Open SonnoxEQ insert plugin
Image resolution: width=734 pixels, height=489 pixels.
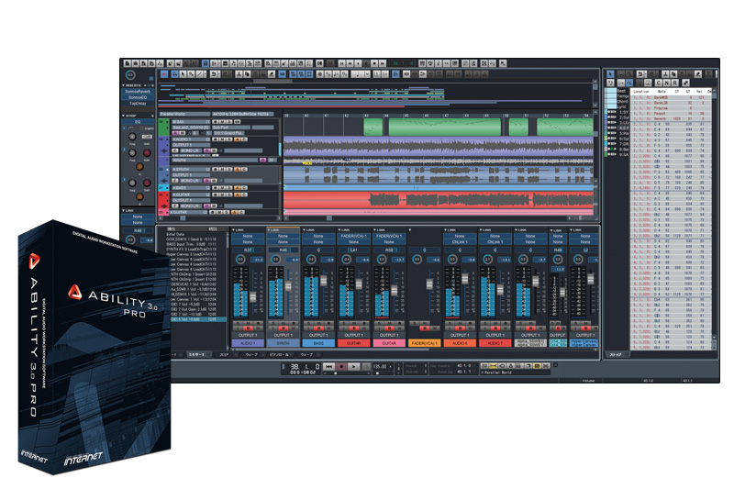tap(138, 97)
